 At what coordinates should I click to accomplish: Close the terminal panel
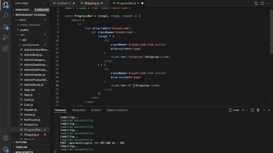click(x=269, y=110)
